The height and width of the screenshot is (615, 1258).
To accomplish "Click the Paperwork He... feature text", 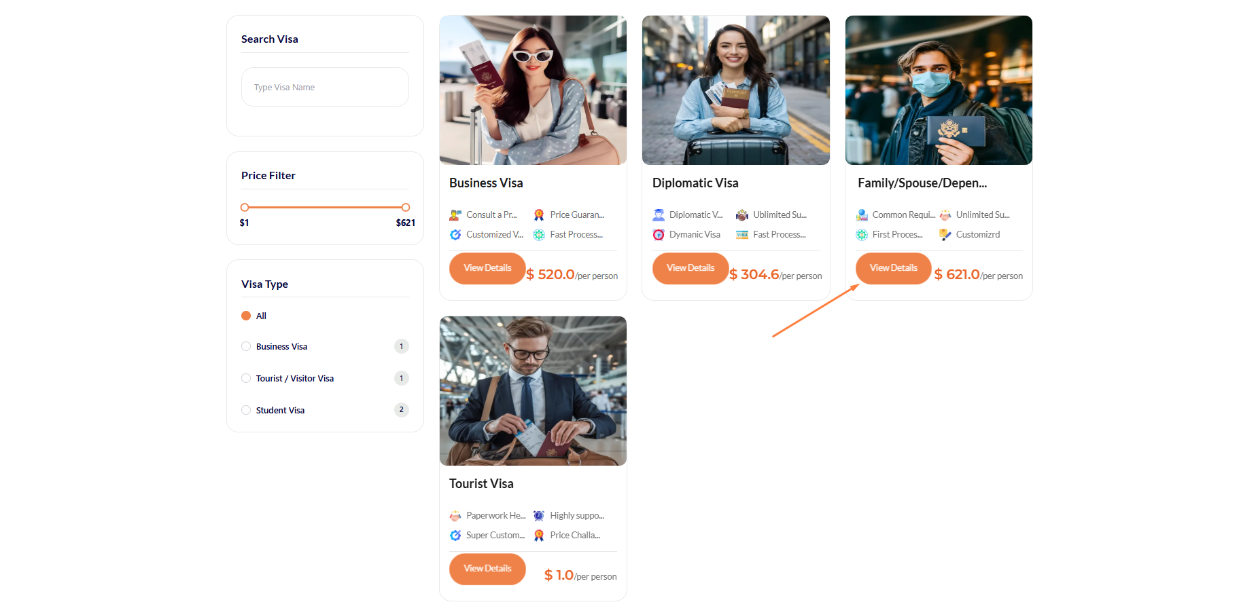I will (x=496, y=516).
